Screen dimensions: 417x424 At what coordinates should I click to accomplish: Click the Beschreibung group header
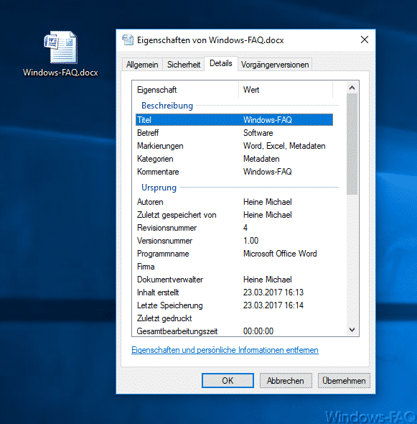coord(167,106)
